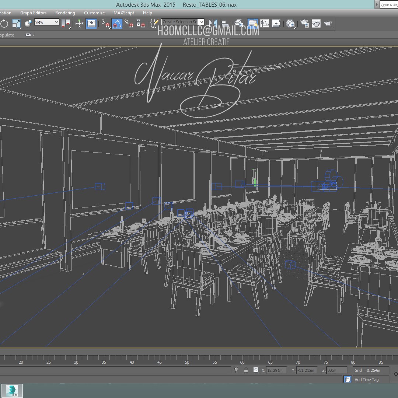Open the View reference coordinate dropdown
Viewport: 398px width, 398px height.
[x=46, y=22]
